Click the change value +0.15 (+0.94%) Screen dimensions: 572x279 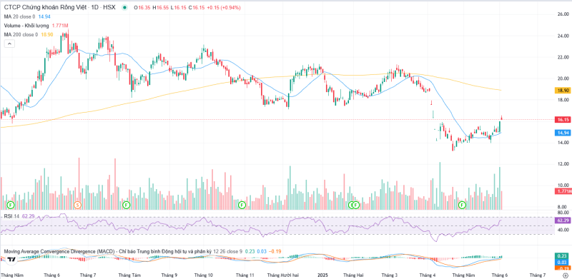225,8
